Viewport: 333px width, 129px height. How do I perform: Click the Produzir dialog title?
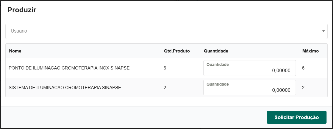22,10
